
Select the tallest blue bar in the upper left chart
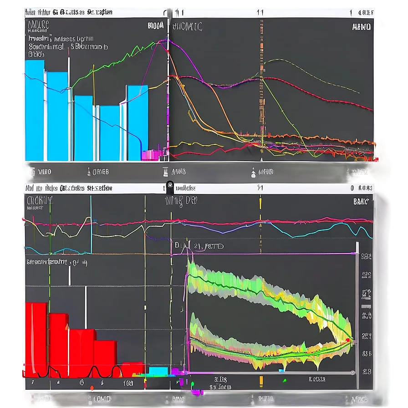pos(35,111)
